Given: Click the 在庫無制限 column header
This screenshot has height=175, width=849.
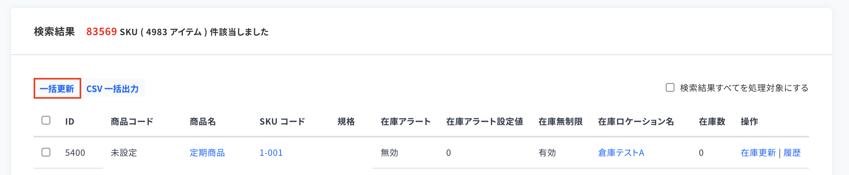Looking at the screenshot, I should pyautogui.click(x=561, y=121).
